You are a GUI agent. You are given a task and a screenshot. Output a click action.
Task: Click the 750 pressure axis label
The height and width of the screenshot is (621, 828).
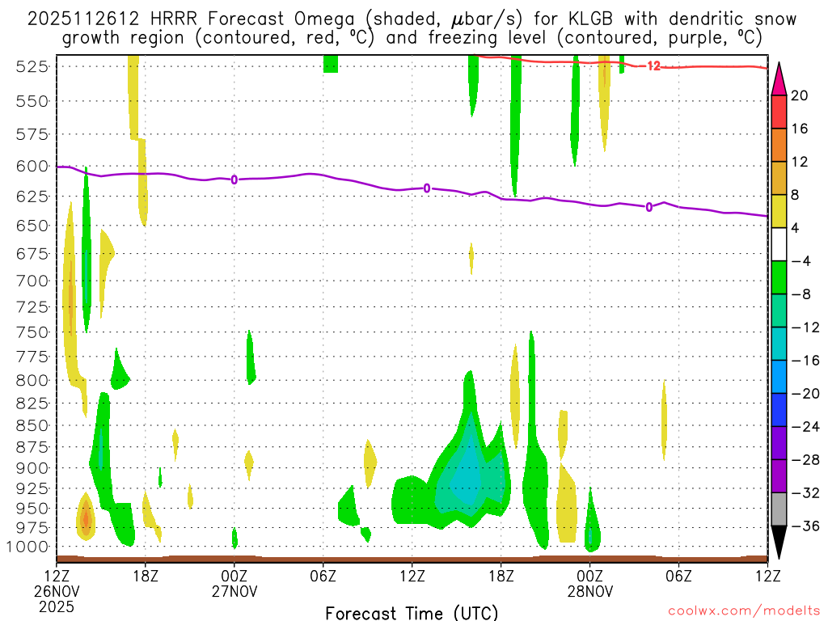click(32, 332)
